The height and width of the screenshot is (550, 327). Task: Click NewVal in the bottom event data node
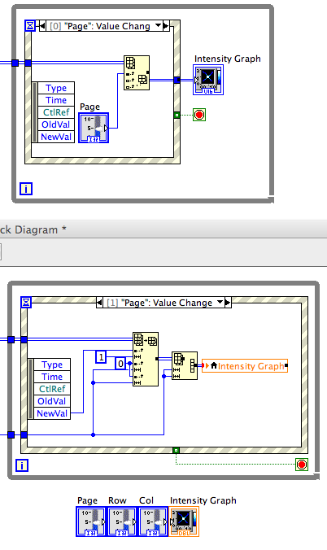52,413
